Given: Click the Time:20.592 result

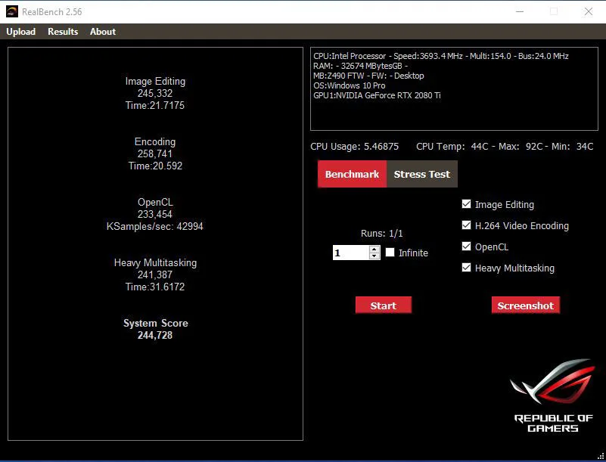Looking at the screenshot, I should [155, 166].
